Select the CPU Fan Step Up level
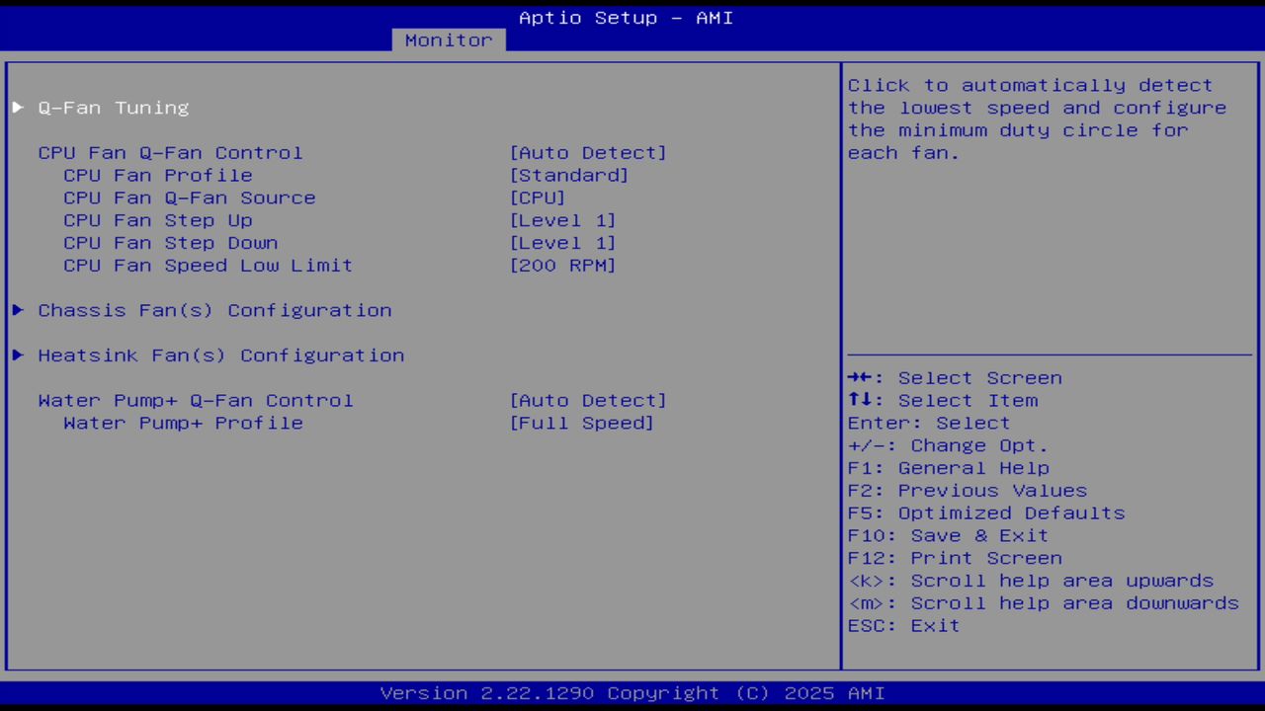Image resolution: width=1265 pixels, height=711 pixels. [562, 220]
